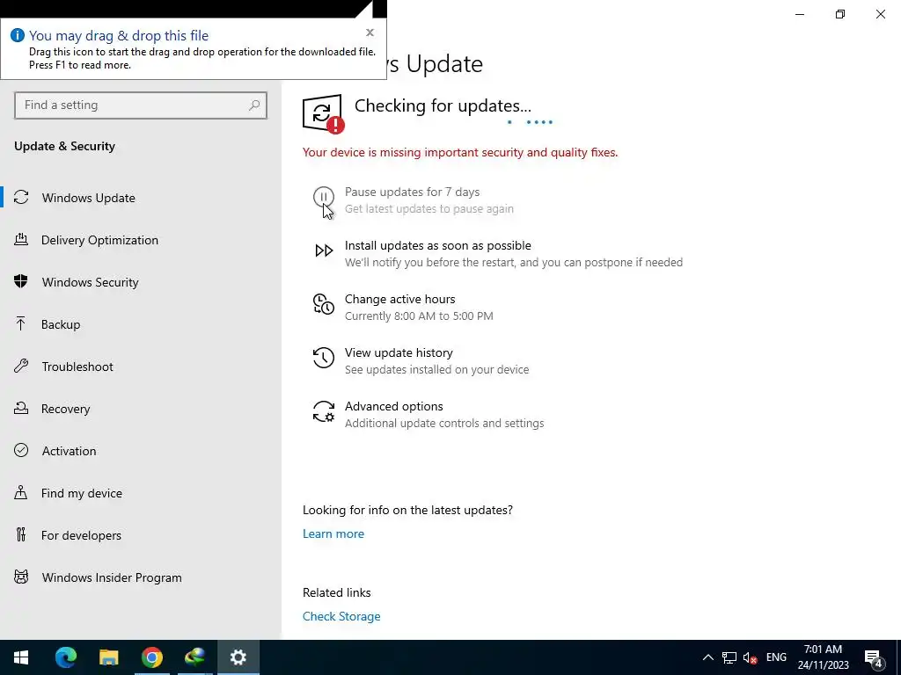901x675 pixels.
Task: Click the update status icon with alert
Action: 324,113
